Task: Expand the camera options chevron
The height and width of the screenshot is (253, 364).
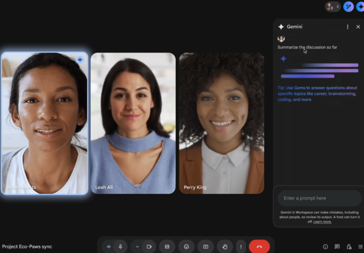Action: [137, 246]
